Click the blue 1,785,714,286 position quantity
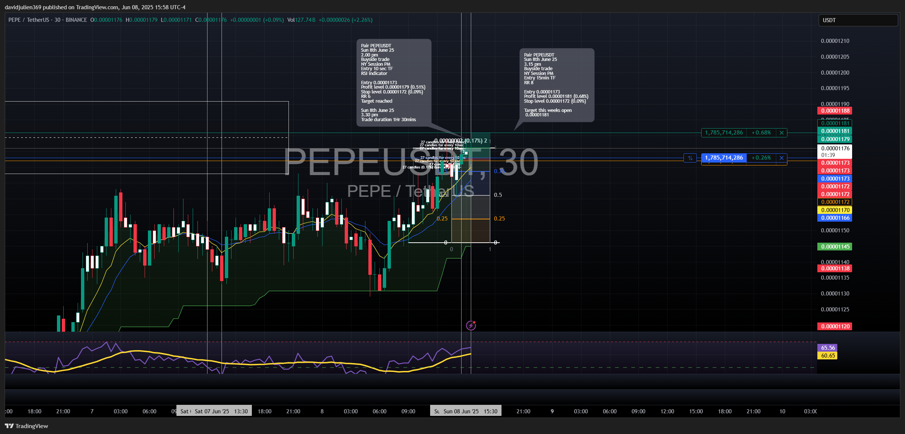This screenshot has height=434, width=905. pyautogui.click(x=724, y=158)
